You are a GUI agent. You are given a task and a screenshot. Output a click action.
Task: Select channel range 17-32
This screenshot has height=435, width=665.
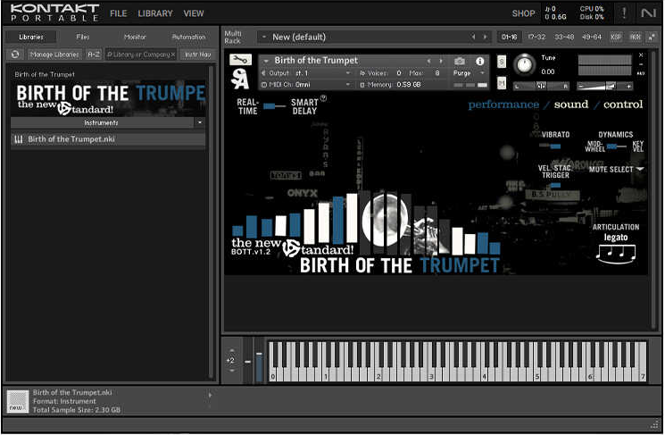536,37
